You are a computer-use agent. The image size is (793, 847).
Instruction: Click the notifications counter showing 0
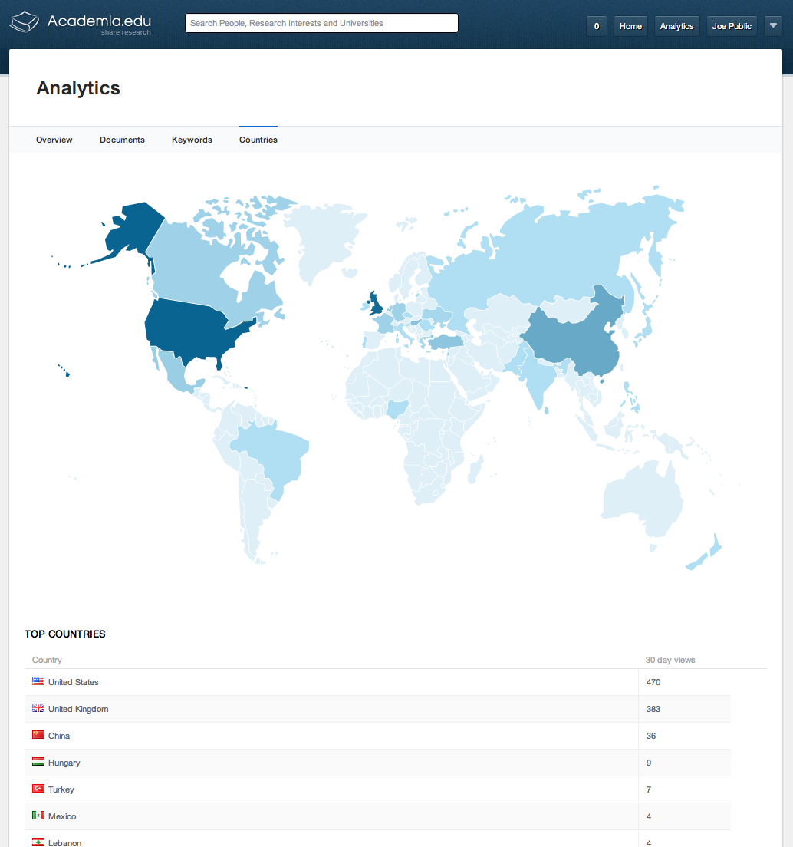[597, 26]
